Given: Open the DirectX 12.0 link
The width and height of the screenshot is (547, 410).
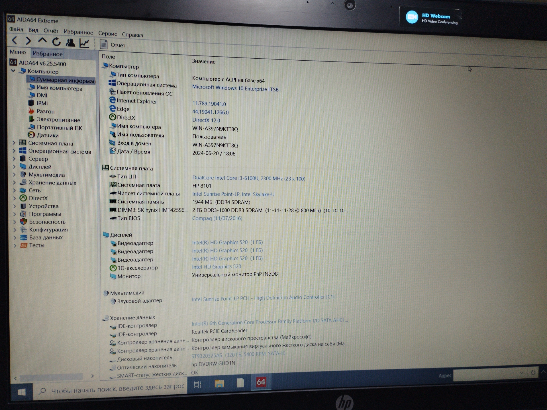Looking at the screenshot, I should point(206,120).
